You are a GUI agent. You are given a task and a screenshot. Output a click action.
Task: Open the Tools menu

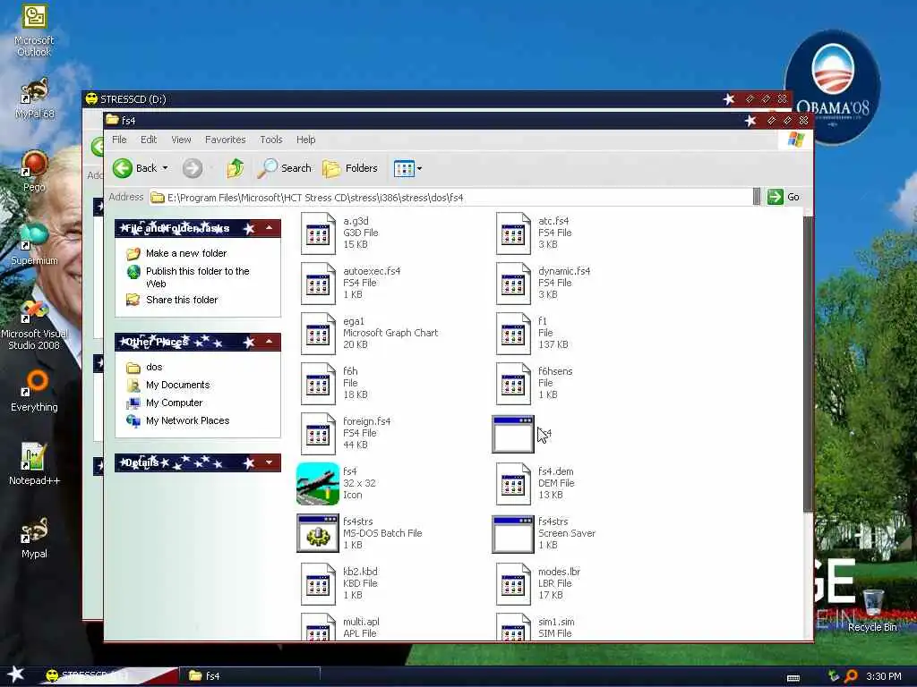(271, 140)
